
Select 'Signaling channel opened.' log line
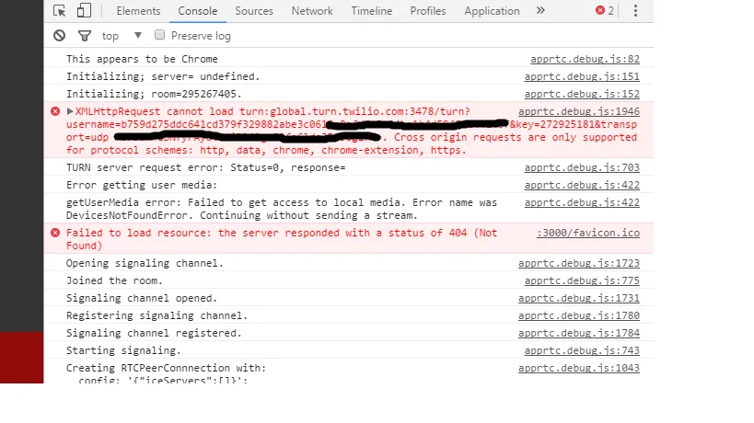(x=142, y=298)
